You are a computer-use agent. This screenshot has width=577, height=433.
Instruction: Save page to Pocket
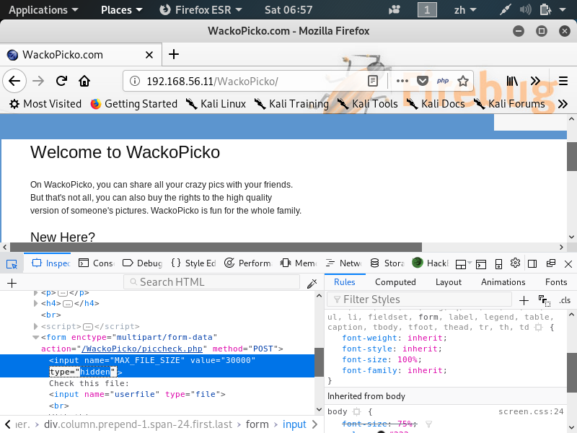(x=422, y=81)
